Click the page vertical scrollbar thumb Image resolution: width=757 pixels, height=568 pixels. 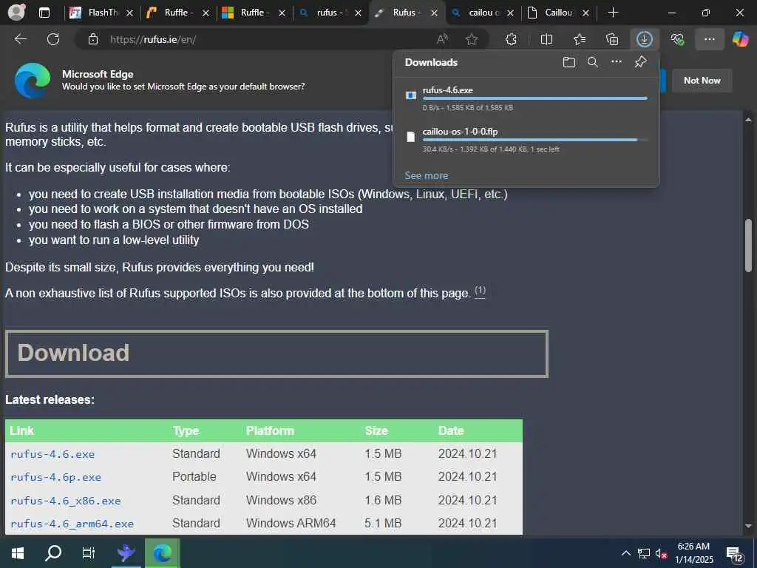[x=748, y=246]
